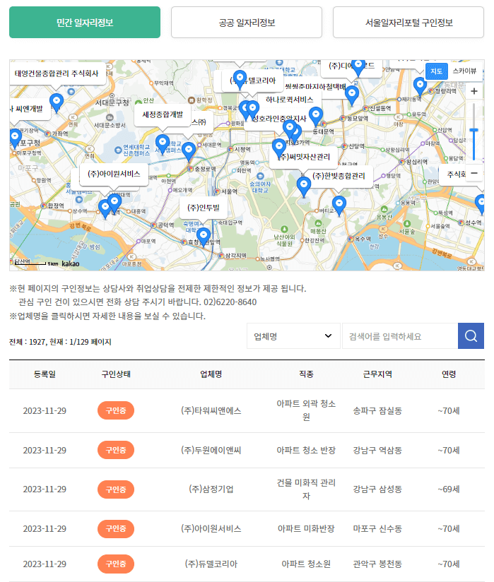The height and width of the screenshot is (582, 494).
Task: Click the map pin at 마포구청
Action: point(16,138)
